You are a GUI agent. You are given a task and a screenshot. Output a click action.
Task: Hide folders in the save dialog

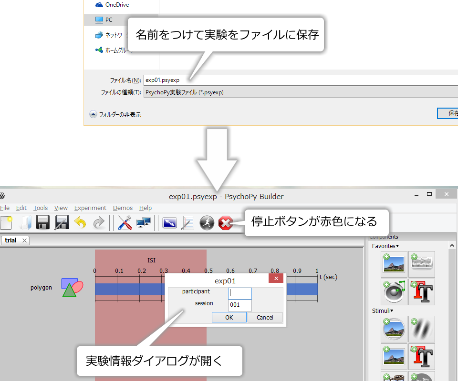(115, 114)
